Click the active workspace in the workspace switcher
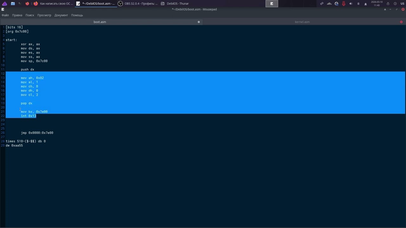The height and width of the screenshot is (228, 406). tap(272, 3)
